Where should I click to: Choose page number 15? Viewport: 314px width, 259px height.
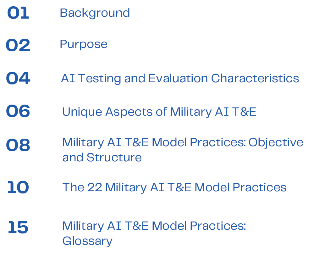tap(18, 227)
